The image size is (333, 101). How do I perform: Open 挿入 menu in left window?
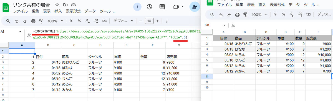(58, 11)
